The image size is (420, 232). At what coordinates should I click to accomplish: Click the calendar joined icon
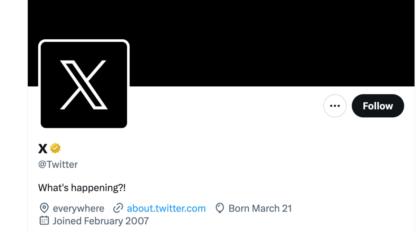pos(44,220)
